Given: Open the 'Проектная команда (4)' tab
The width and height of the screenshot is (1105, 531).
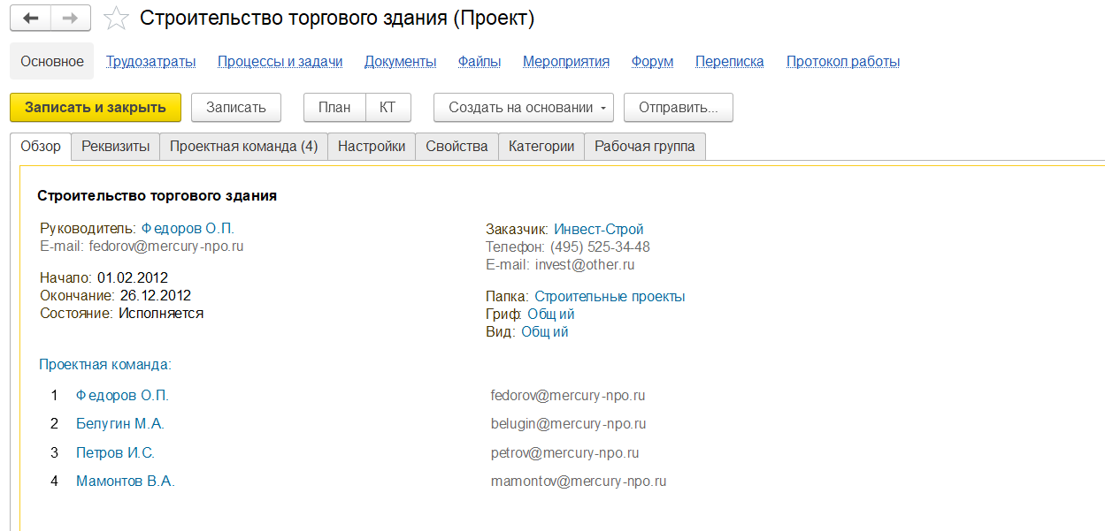Looking at the screenshot, I should point(243,147).
